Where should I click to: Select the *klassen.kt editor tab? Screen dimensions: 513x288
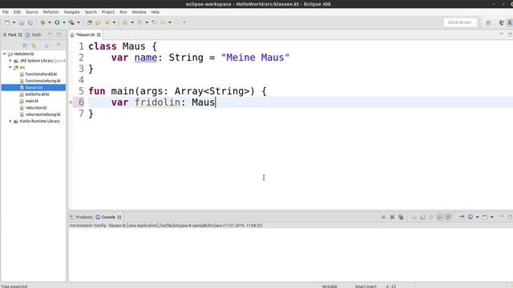click(85, 34)
